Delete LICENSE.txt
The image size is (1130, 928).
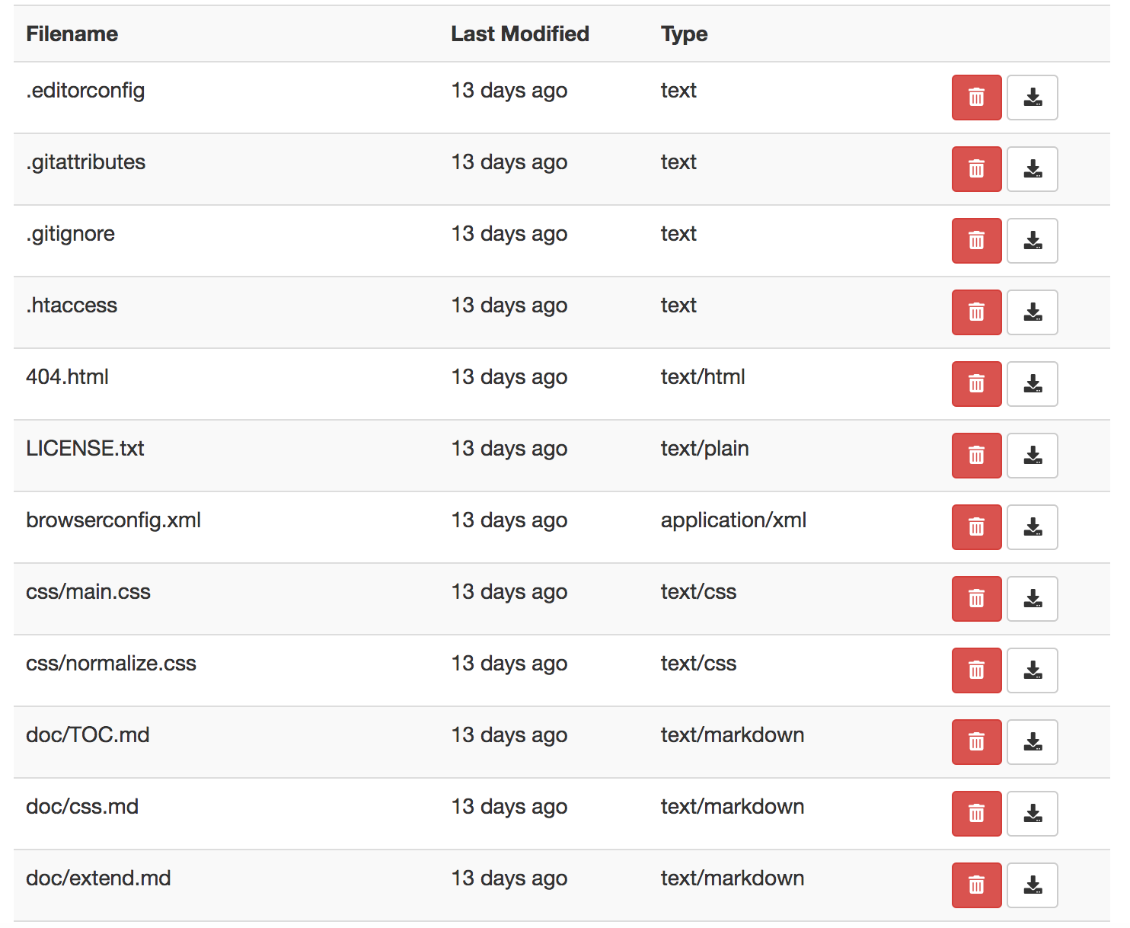pyautogui.click(x=976, y=456)
